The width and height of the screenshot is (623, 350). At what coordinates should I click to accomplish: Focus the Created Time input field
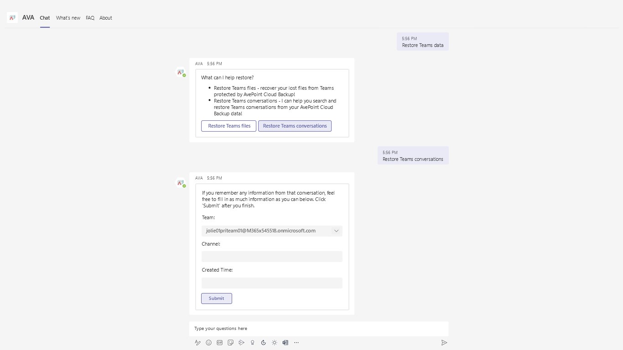tap(272, 283)
